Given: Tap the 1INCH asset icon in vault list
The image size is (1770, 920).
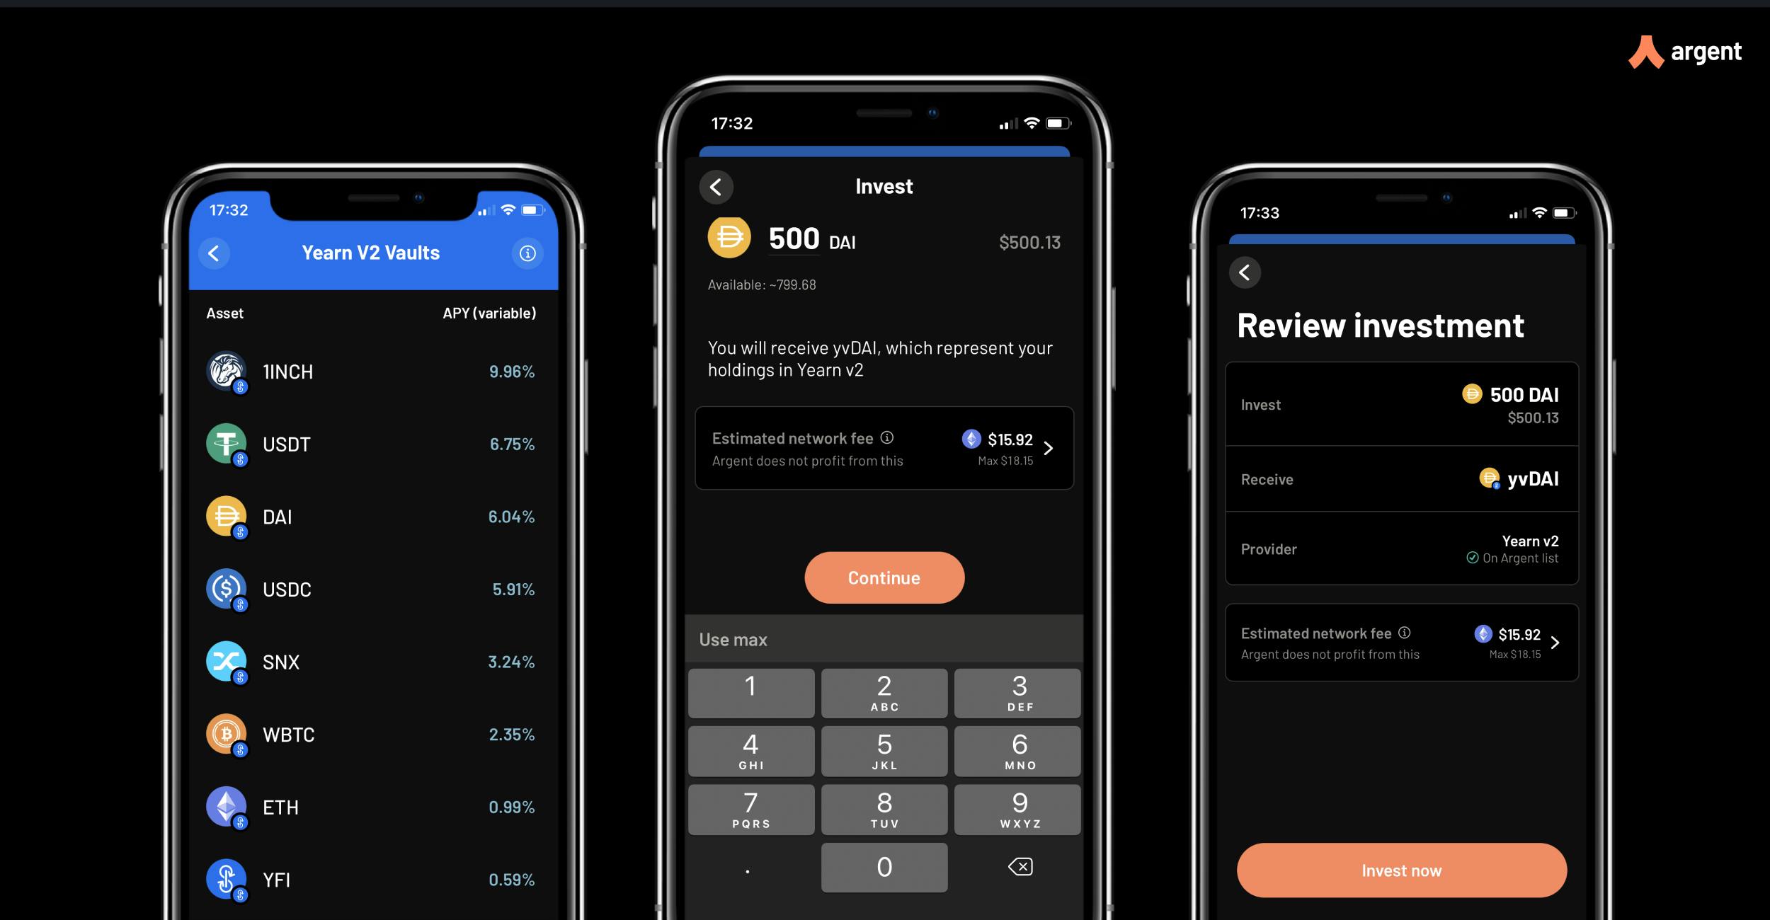Looking at the screenshot, I should pos(227,371).
